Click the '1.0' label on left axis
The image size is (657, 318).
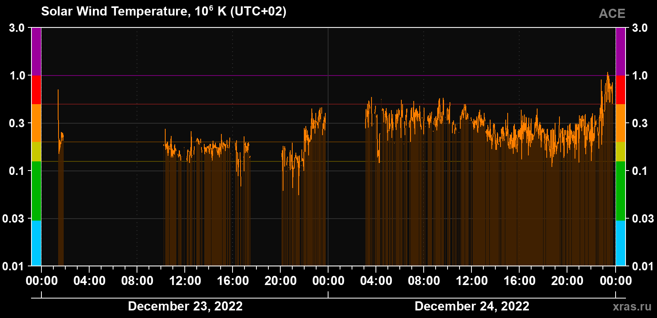17,76
